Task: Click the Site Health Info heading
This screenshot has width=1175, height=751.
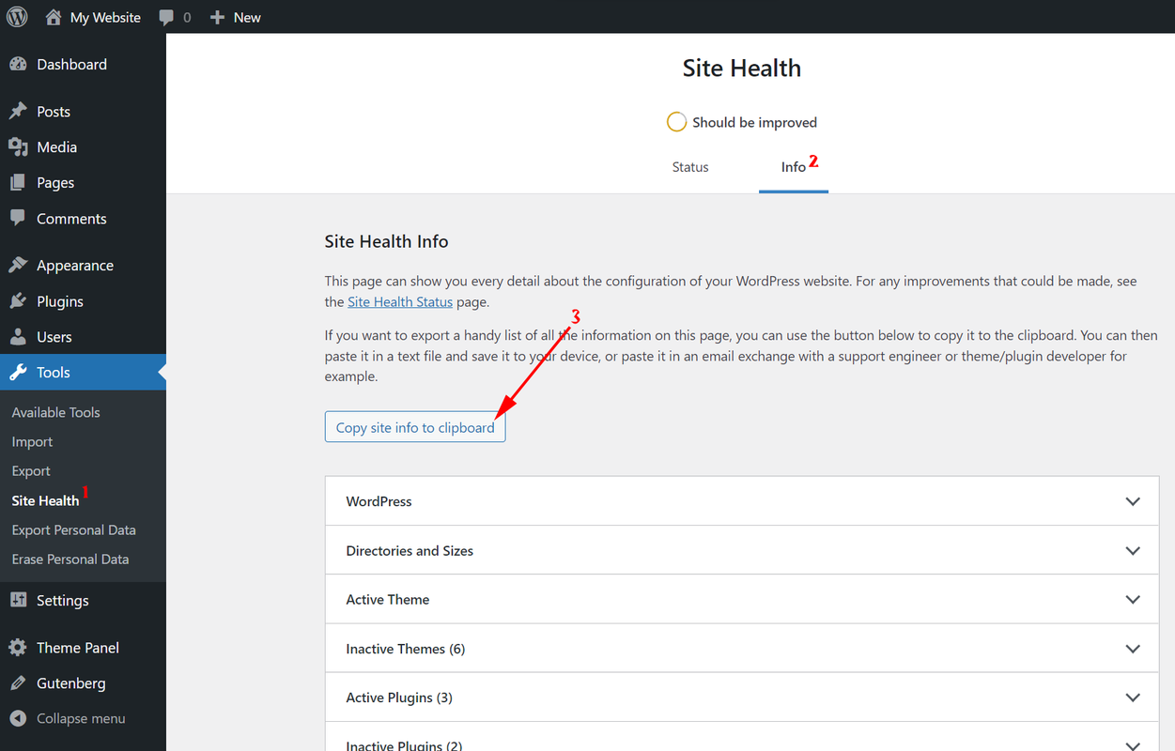Action: tap(386, 241)
